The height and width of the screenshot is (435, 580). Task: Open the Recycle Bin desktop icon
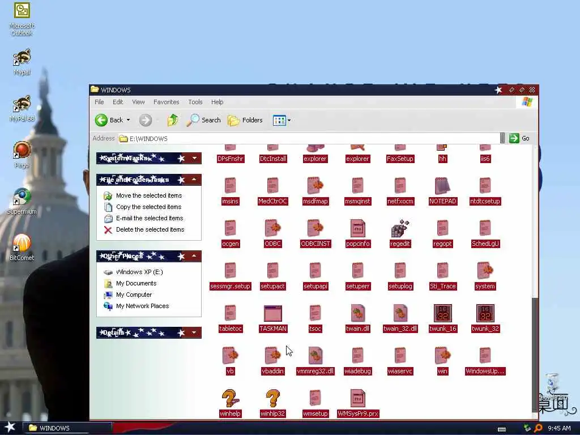553,387
